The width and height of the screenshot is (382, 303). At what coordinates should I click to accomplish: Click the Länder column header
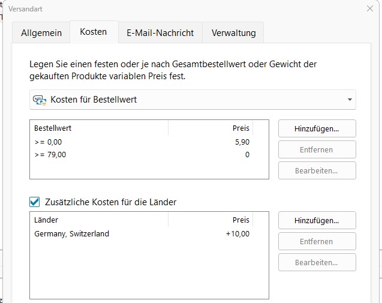(x=99, y=220)
